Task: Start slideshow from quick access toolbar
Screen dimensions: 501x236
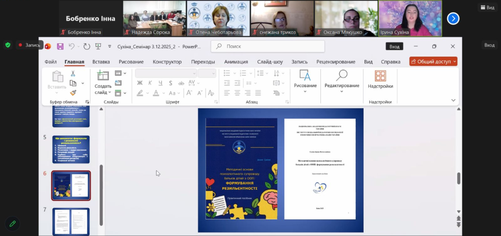Action: coord(98,46)
